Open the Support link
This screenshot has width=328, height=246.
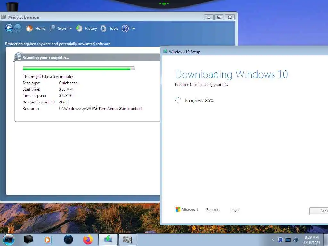click(213, 209)
